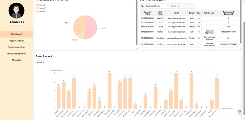Screen dimensions: 245x120
Task: Click the DriedMango bar in the chart
Action: pyautogui.click(x=130, y=93)
